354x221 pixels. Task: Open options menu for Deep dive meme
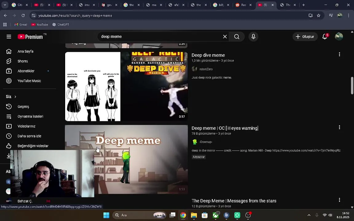click(x=339, y=54)
